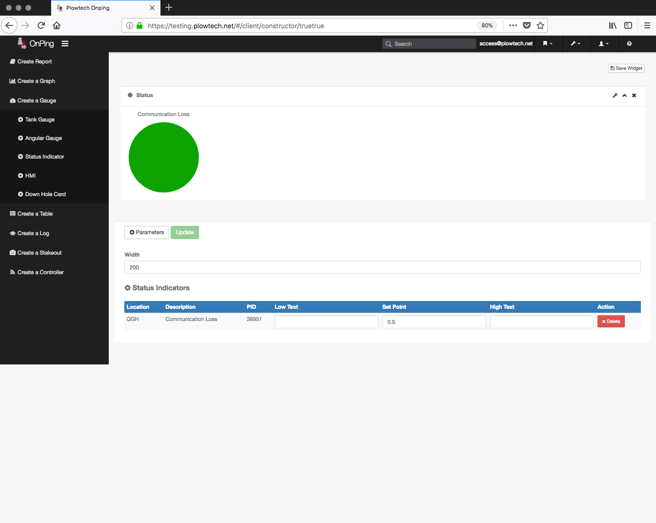The width and height of the screenshot is (656, 523).
Task: Expand the Parameters section
Action: [147, 233]
